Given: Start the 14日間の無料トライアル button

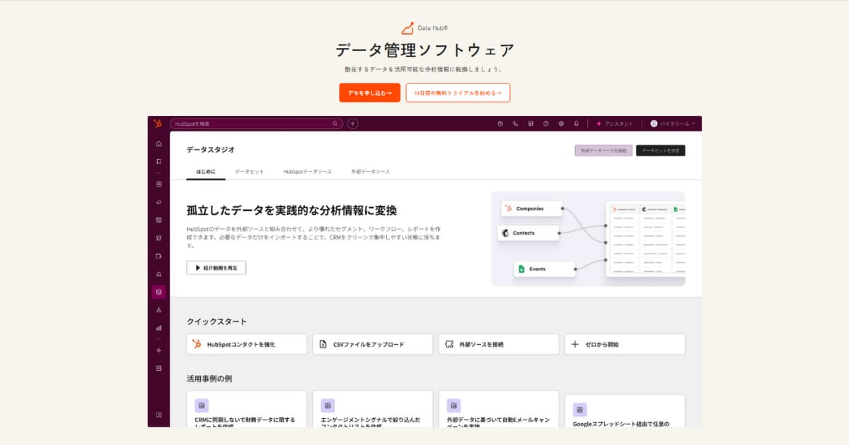Looking at the screenshot, I should [458, 93].
